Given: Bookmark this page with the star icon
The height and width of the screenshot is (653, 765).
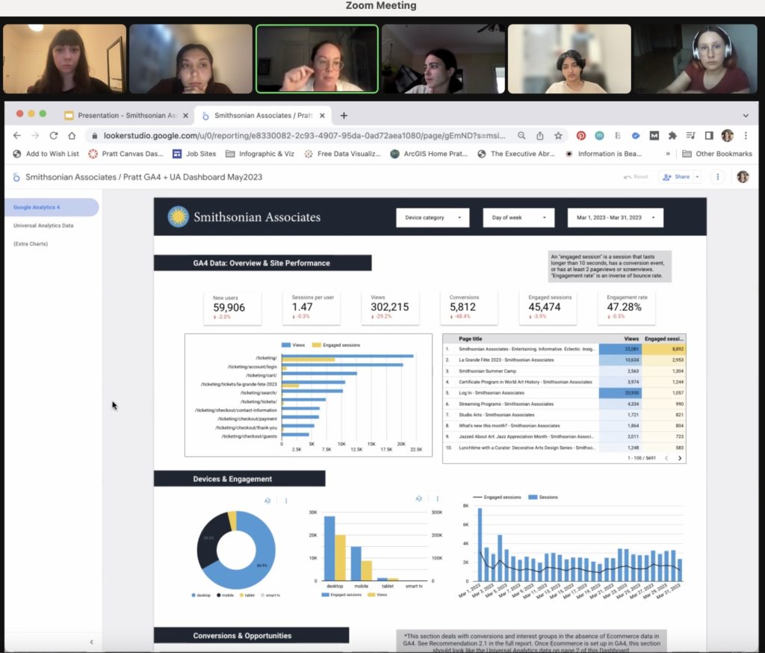Looking at the screenshot, I should click(558, 136).
